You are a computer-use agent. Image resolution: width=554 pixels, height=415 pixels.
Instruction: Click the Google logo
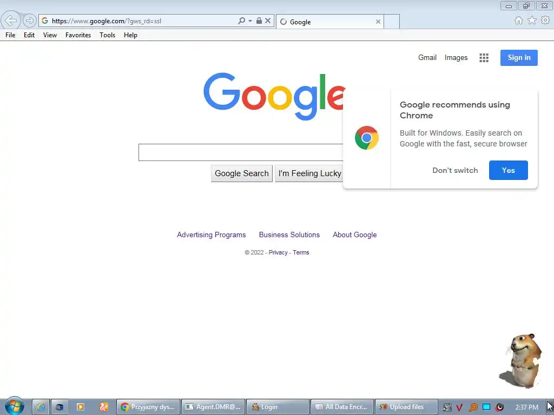click(x=274, y=96)
